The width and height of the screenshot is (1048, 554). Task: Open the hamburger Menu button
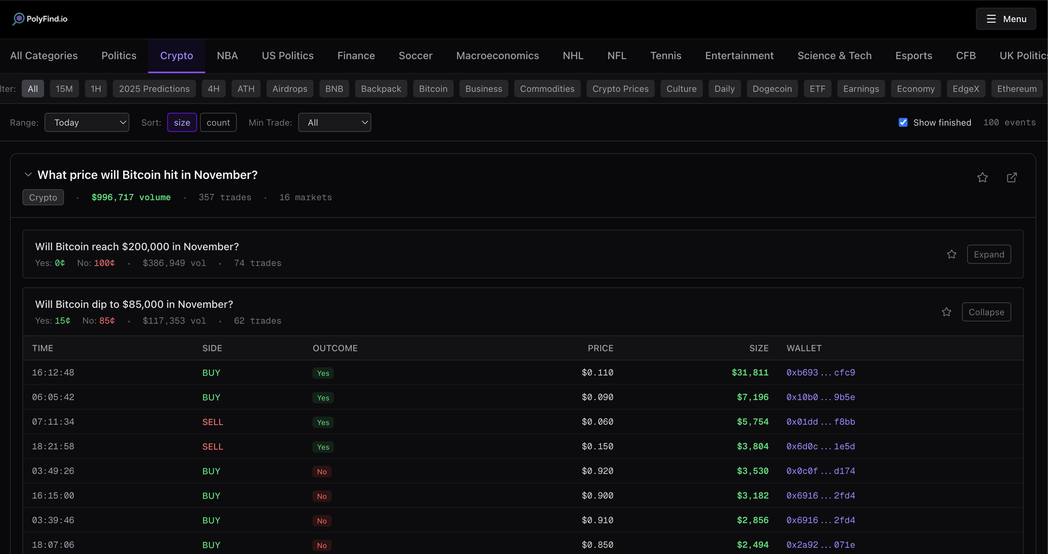tap(1006, 19)
